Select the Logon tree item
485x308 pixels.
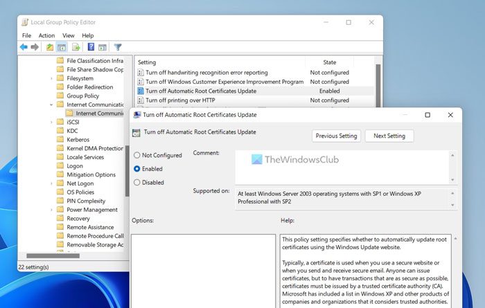(x=75, y=166)
